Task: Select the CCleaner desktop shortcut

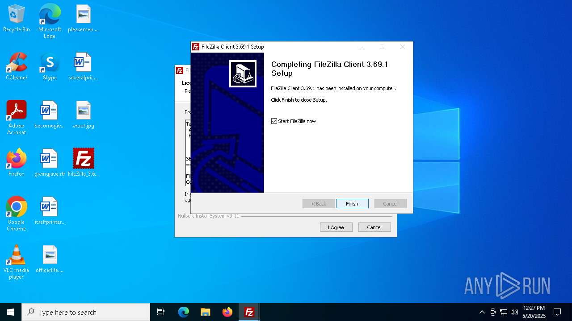Action: tap(17, 67)
